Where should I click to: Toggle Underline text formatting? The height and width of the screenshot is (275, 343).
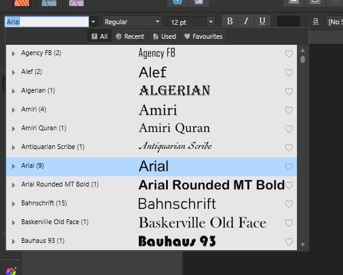tap(262, 21)
